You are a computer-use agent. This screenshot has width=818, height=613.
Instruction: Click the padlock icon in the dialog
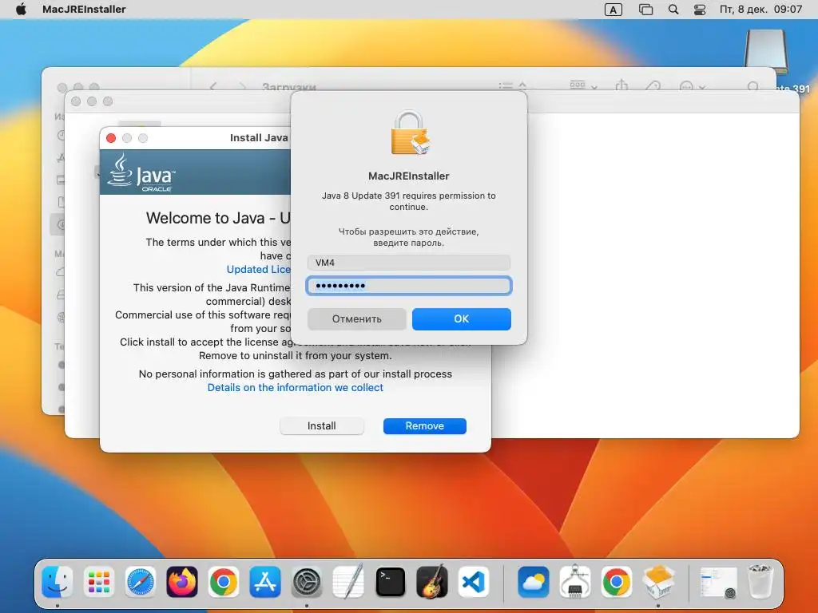click(x=410, y=133)
